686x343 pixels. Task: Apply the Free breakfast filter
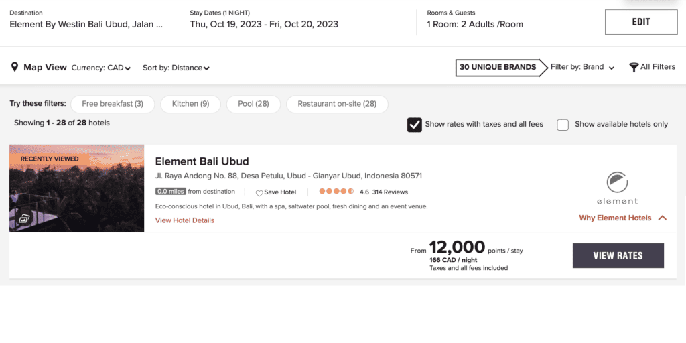(113, 104)
